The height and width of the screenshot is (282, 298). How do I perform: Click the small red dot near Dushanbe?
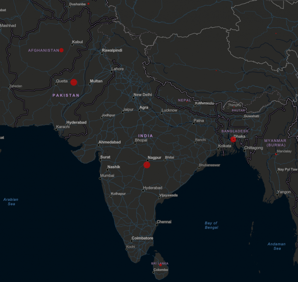88,4
